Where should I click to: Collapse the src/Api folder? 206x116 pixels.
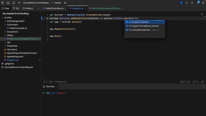[3, 17]
